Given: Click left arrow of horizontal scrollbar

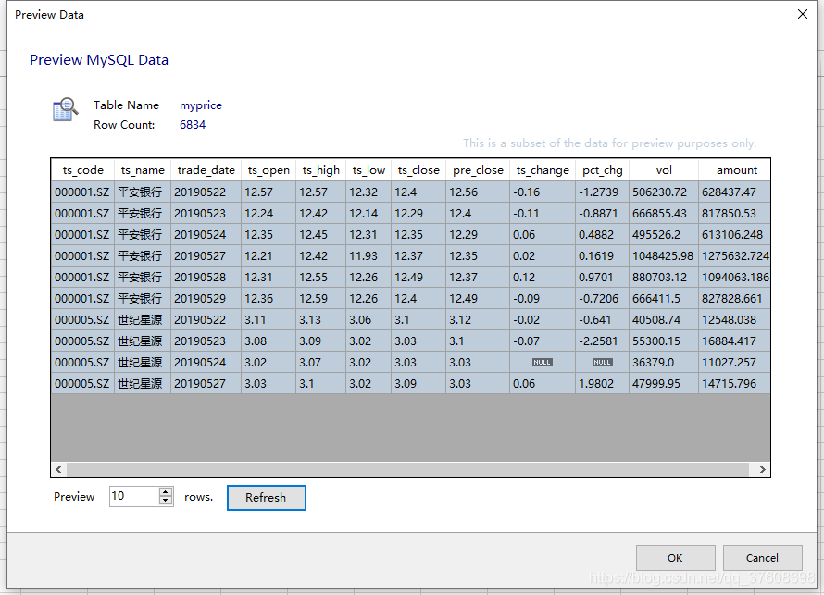Looking at the screenshot, I should coord(59,469).
